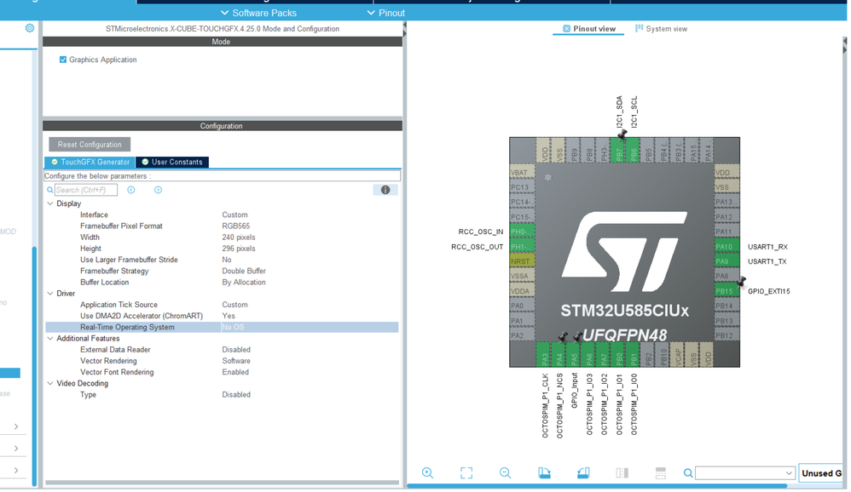
Task: Click the PA3 OCTOSPIM_P1_CLK pin
Action: 544,354
